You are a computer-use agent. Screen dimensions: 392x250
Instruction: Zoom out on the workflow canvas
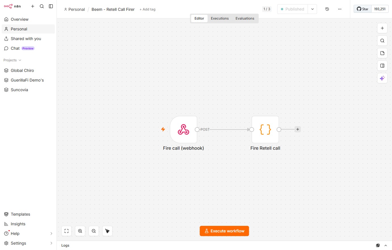(94, 231)
